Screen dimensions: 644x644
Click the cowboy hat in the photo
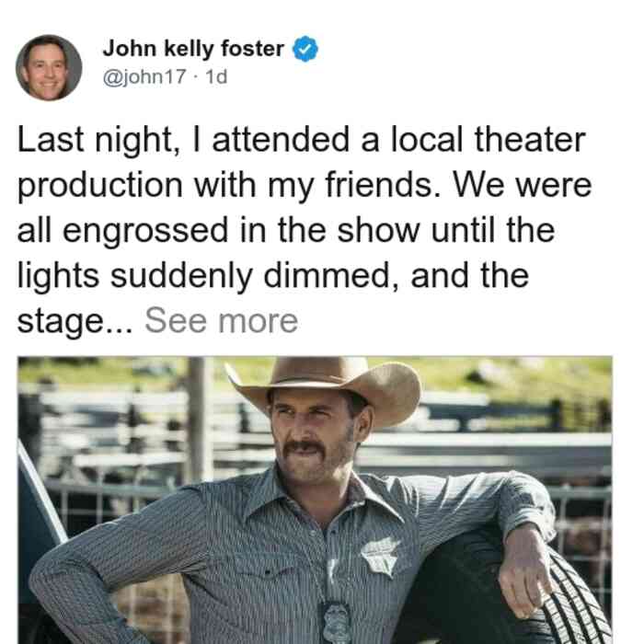click(x=327, y=388)
